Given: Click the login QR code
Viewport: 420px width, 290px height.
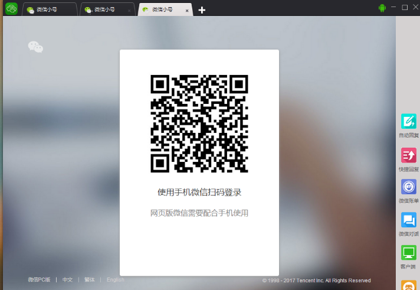Looking at the screenshot, I should [199, 123].
